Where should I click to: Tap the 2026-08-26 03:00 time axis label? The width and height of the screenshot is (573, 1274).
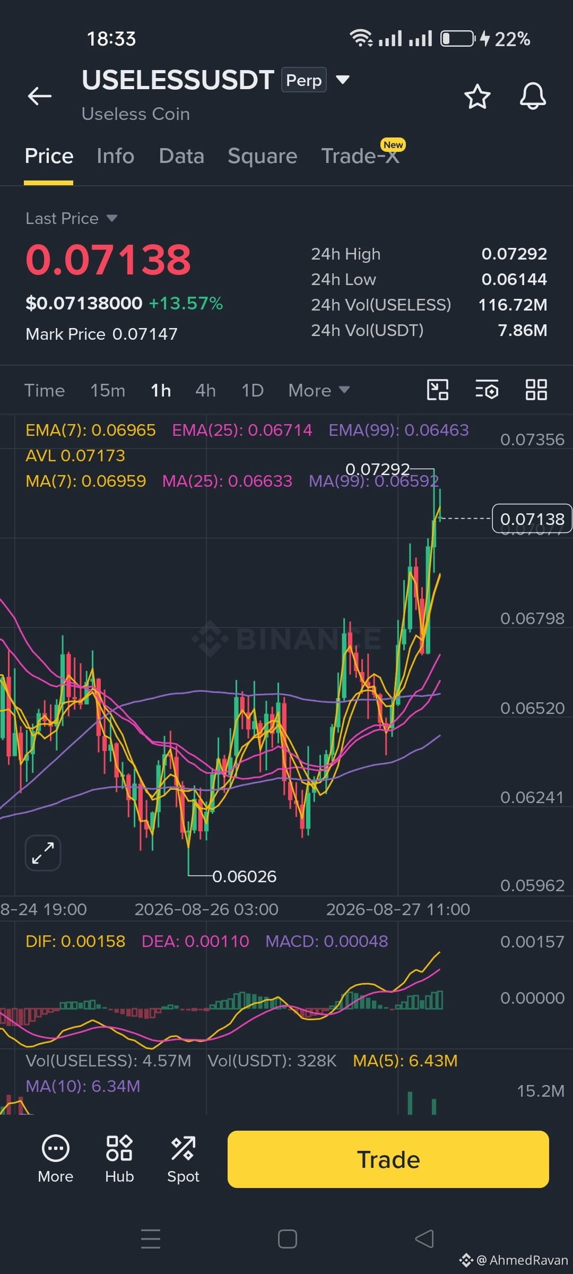(206, 909)
